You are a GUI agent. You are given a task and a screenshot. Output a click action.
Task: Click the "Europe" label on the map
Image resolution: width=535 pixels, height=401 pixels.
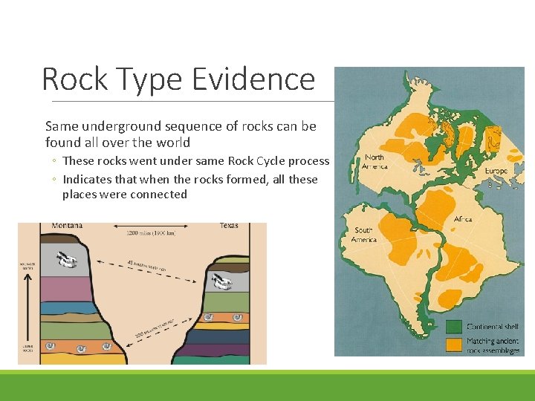point(496,171)
